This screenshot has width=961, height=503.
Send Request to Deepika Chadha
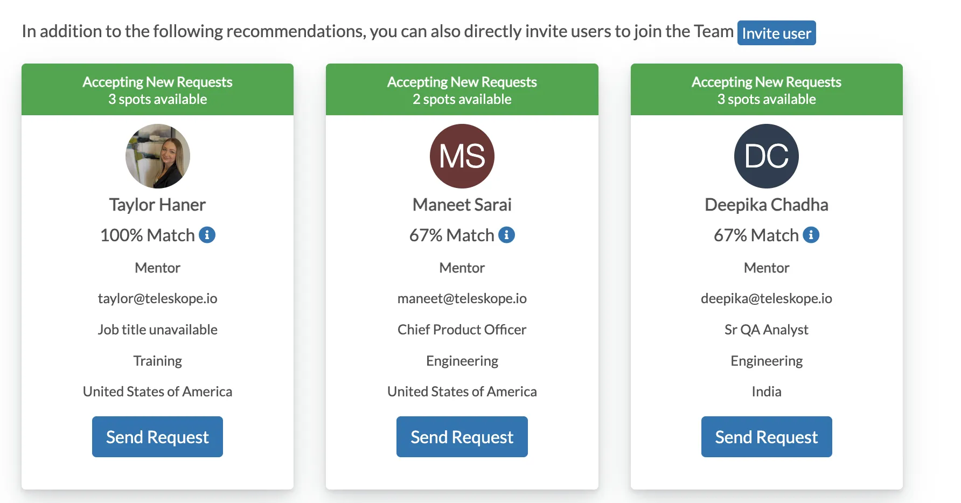767,437
